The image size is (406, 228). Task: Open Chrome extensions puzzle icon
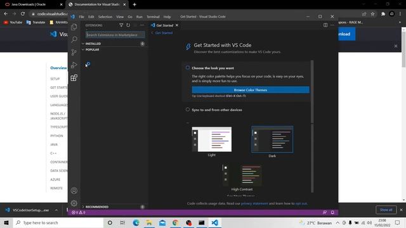[x=383, y=14]
